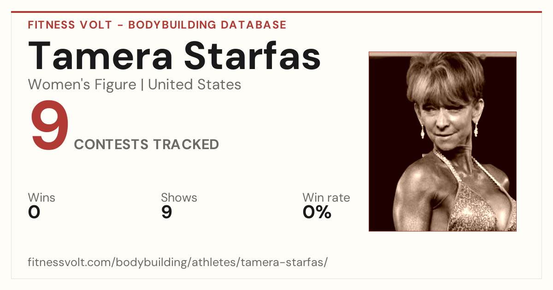The width and height of the screenshot is (553, 290).
Task: Select the Women's Figure | United States subtitle
Action: pyautogui.click(x=135, y=85)
